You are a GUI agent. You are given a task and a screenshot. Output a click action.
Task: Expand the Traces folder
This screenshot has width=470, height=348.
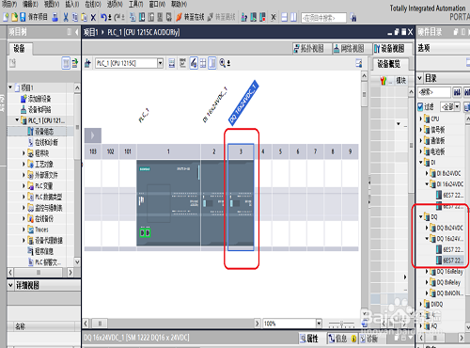[x=23, y=229]
